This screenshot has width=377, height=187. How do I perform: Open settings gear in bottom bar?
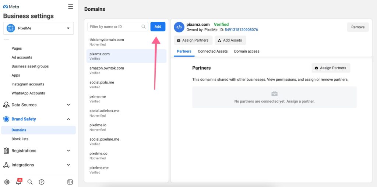point(7,182)
